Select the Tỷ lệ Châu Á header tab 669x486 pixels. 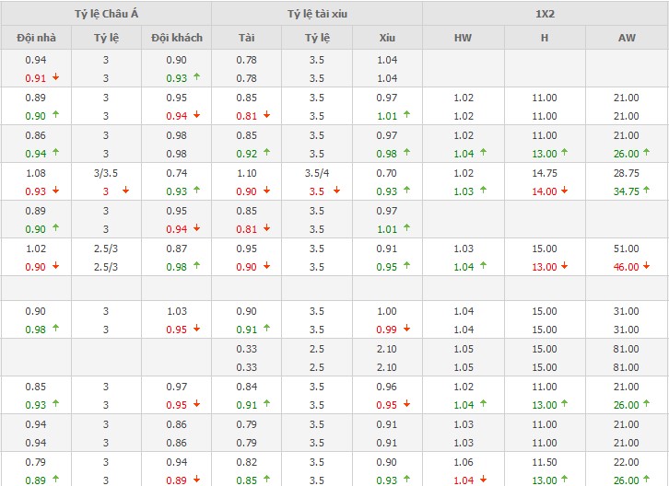click(105, 13)
